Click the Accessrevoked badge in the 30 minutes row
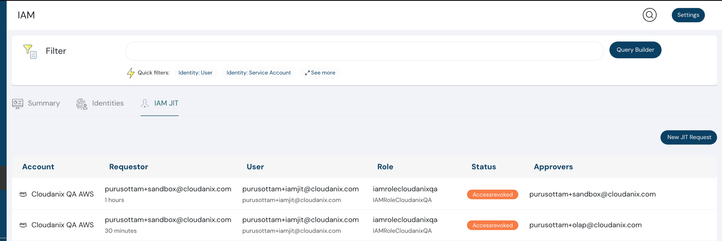722x241 pixels. (492, 225)
